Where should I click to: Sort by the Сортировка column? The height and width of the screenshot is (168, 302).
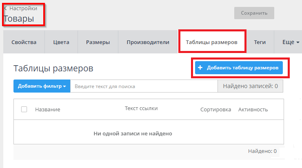(x=215, y=109)
